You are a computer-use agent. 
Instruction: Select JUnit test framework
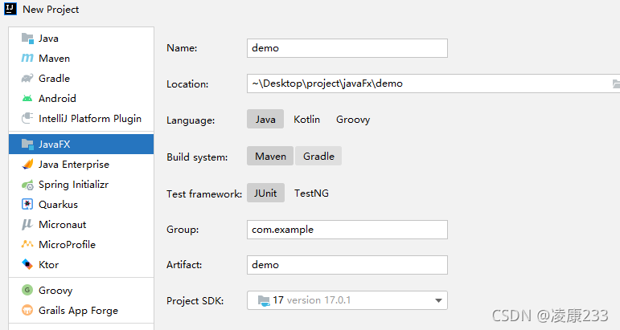point(265,193)
